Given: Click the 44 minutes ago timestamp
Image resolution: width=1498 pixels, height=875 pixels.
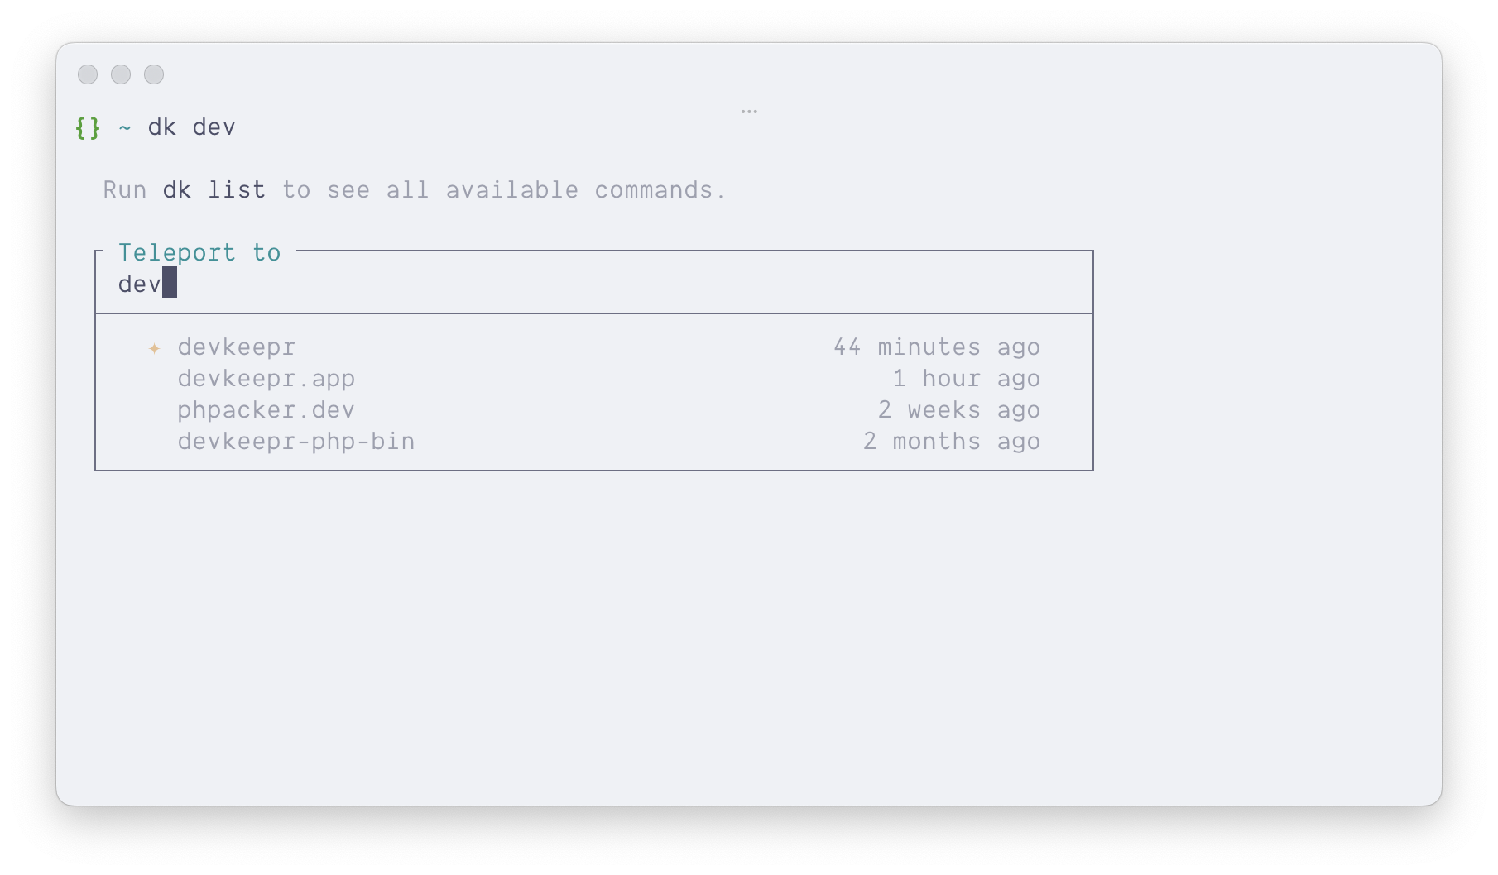Looking at the screenshot, I should click(x=936, y=347).
